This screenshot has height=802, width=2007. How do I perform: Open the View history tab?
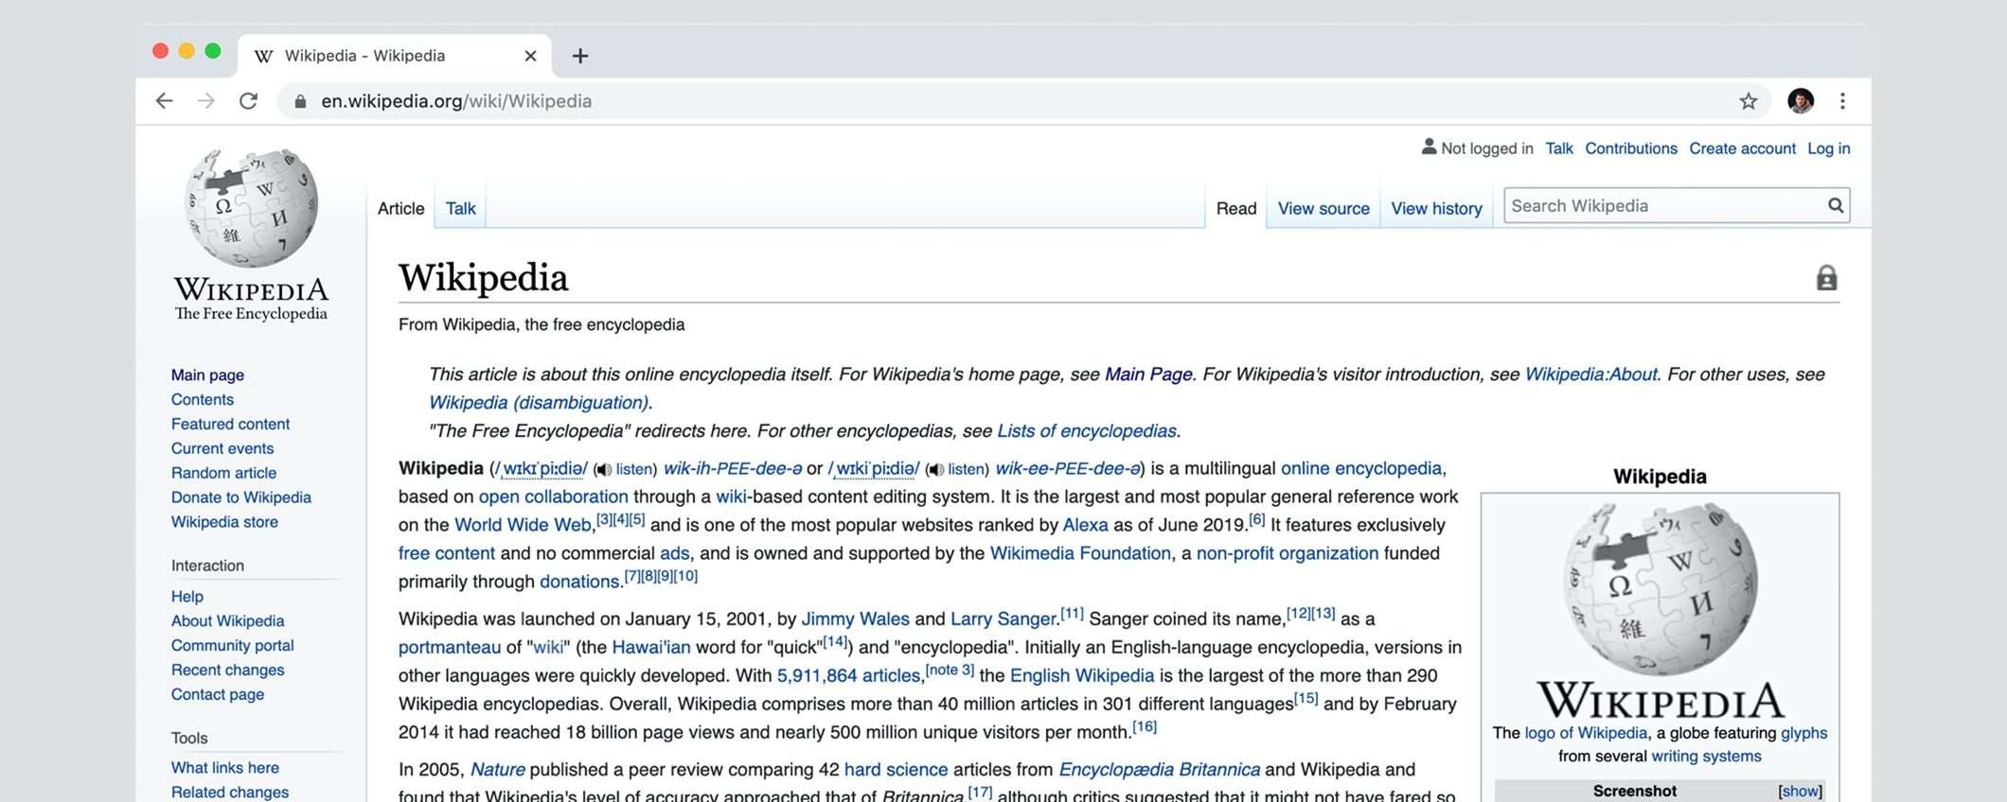pos(1436,209)
